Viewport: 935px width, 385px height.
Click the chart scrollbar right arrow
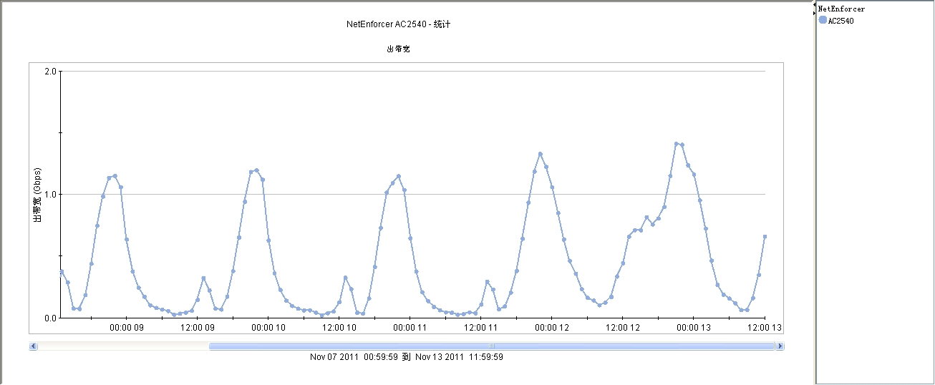click(x=780, y=346)
